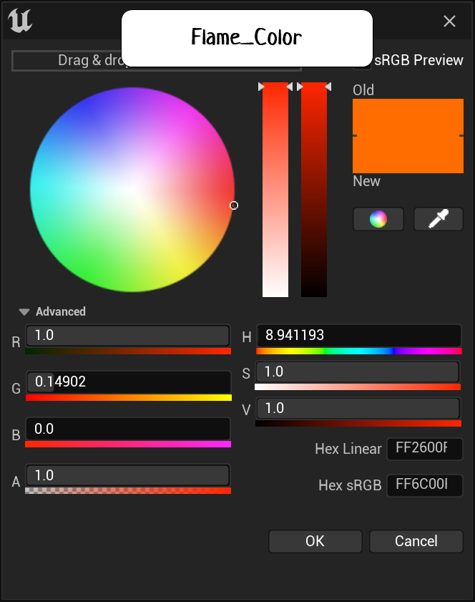Click the New color label
The image size is (475, 602).
click(366, 181)
